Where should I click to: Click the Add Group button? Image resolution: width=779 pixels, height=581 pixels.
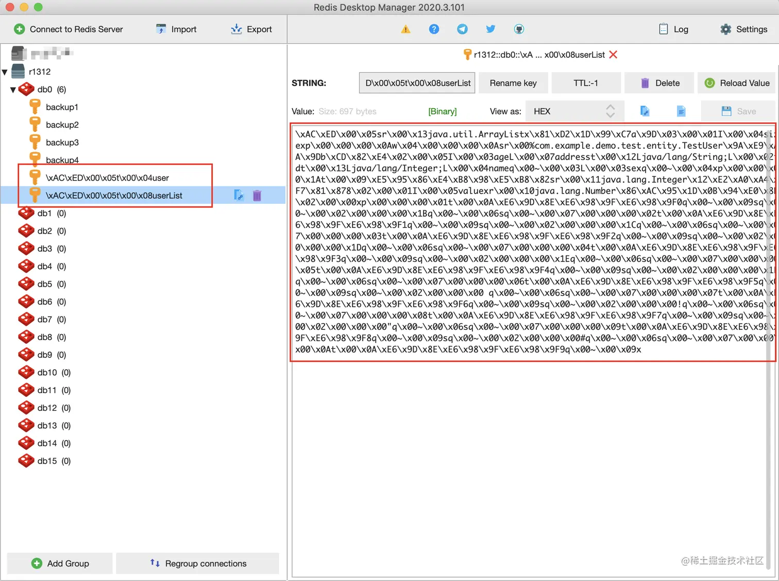point(60,564)
